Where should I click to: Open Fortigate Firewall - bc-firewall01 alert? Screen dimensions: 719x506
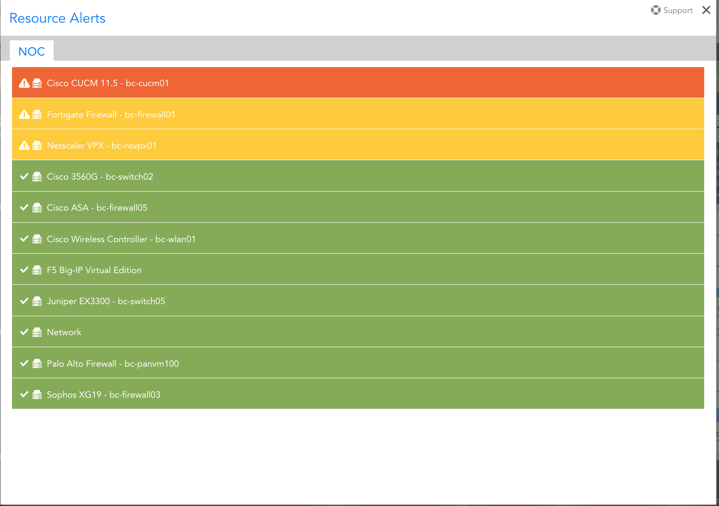click(x=358, y=113)
